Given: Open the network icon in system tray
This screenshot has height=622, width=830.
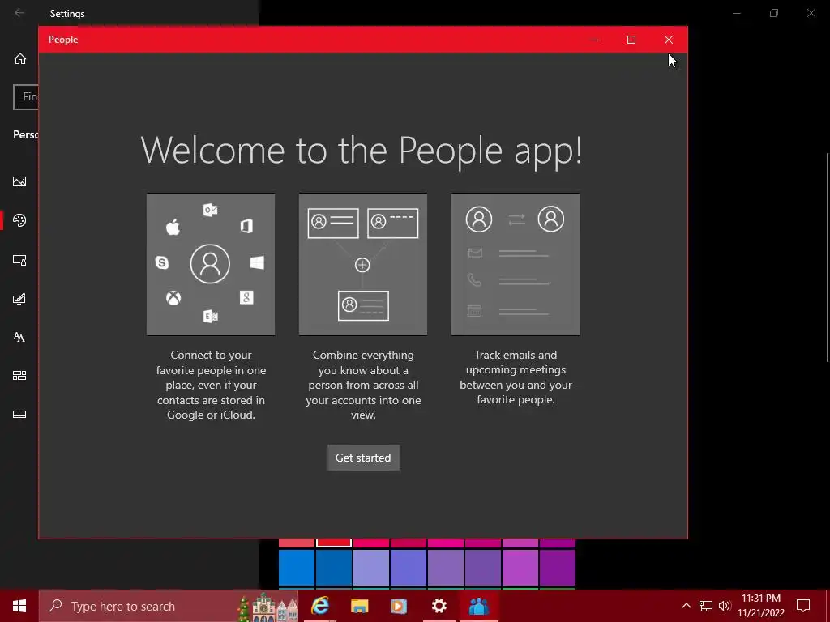Looking at the screenshot, I should point(706,606).
